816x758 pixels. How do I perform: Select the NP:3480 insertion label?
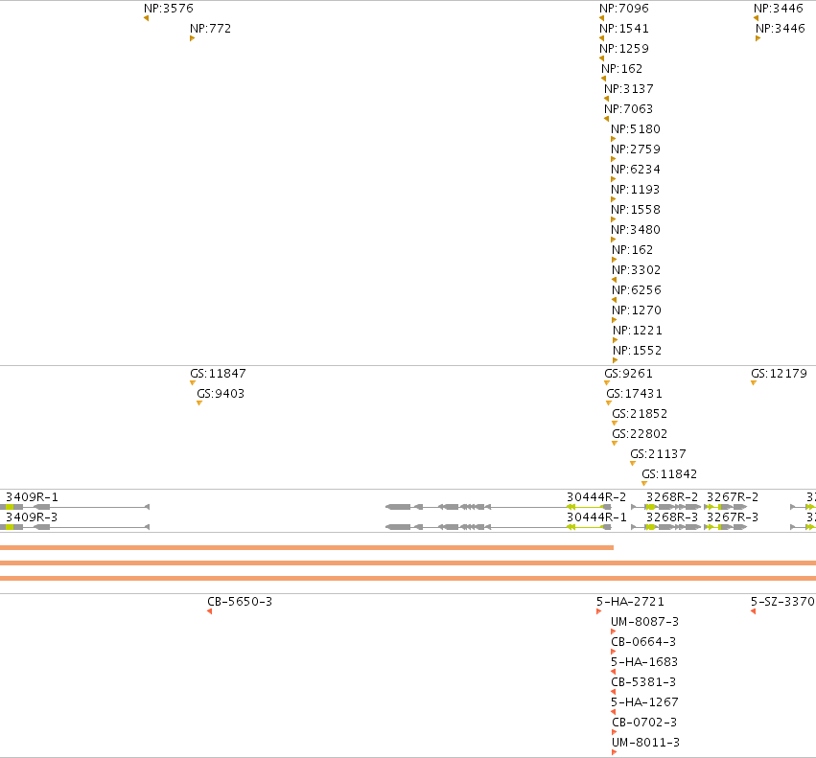pos(636,229)
